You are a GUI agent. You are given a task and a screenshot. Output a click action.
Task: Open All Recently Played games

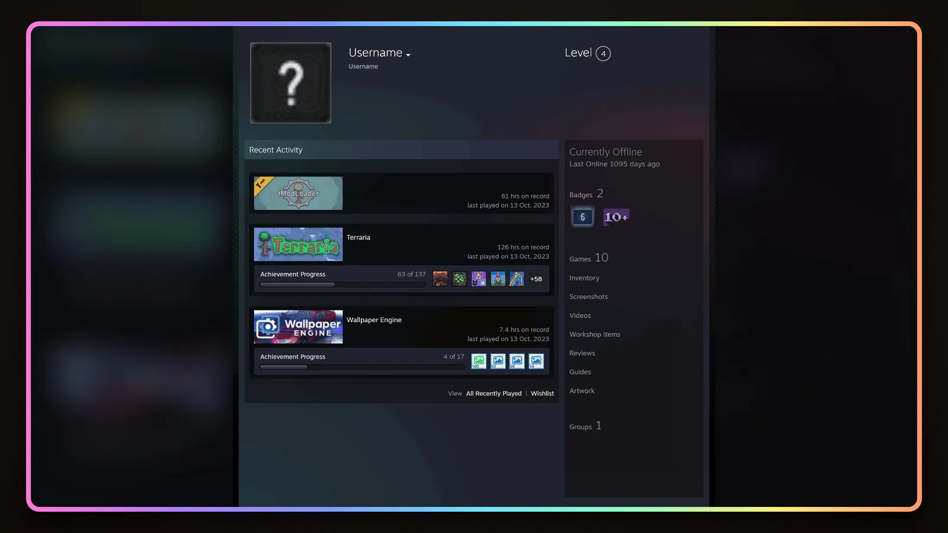[x=494, y=393]
